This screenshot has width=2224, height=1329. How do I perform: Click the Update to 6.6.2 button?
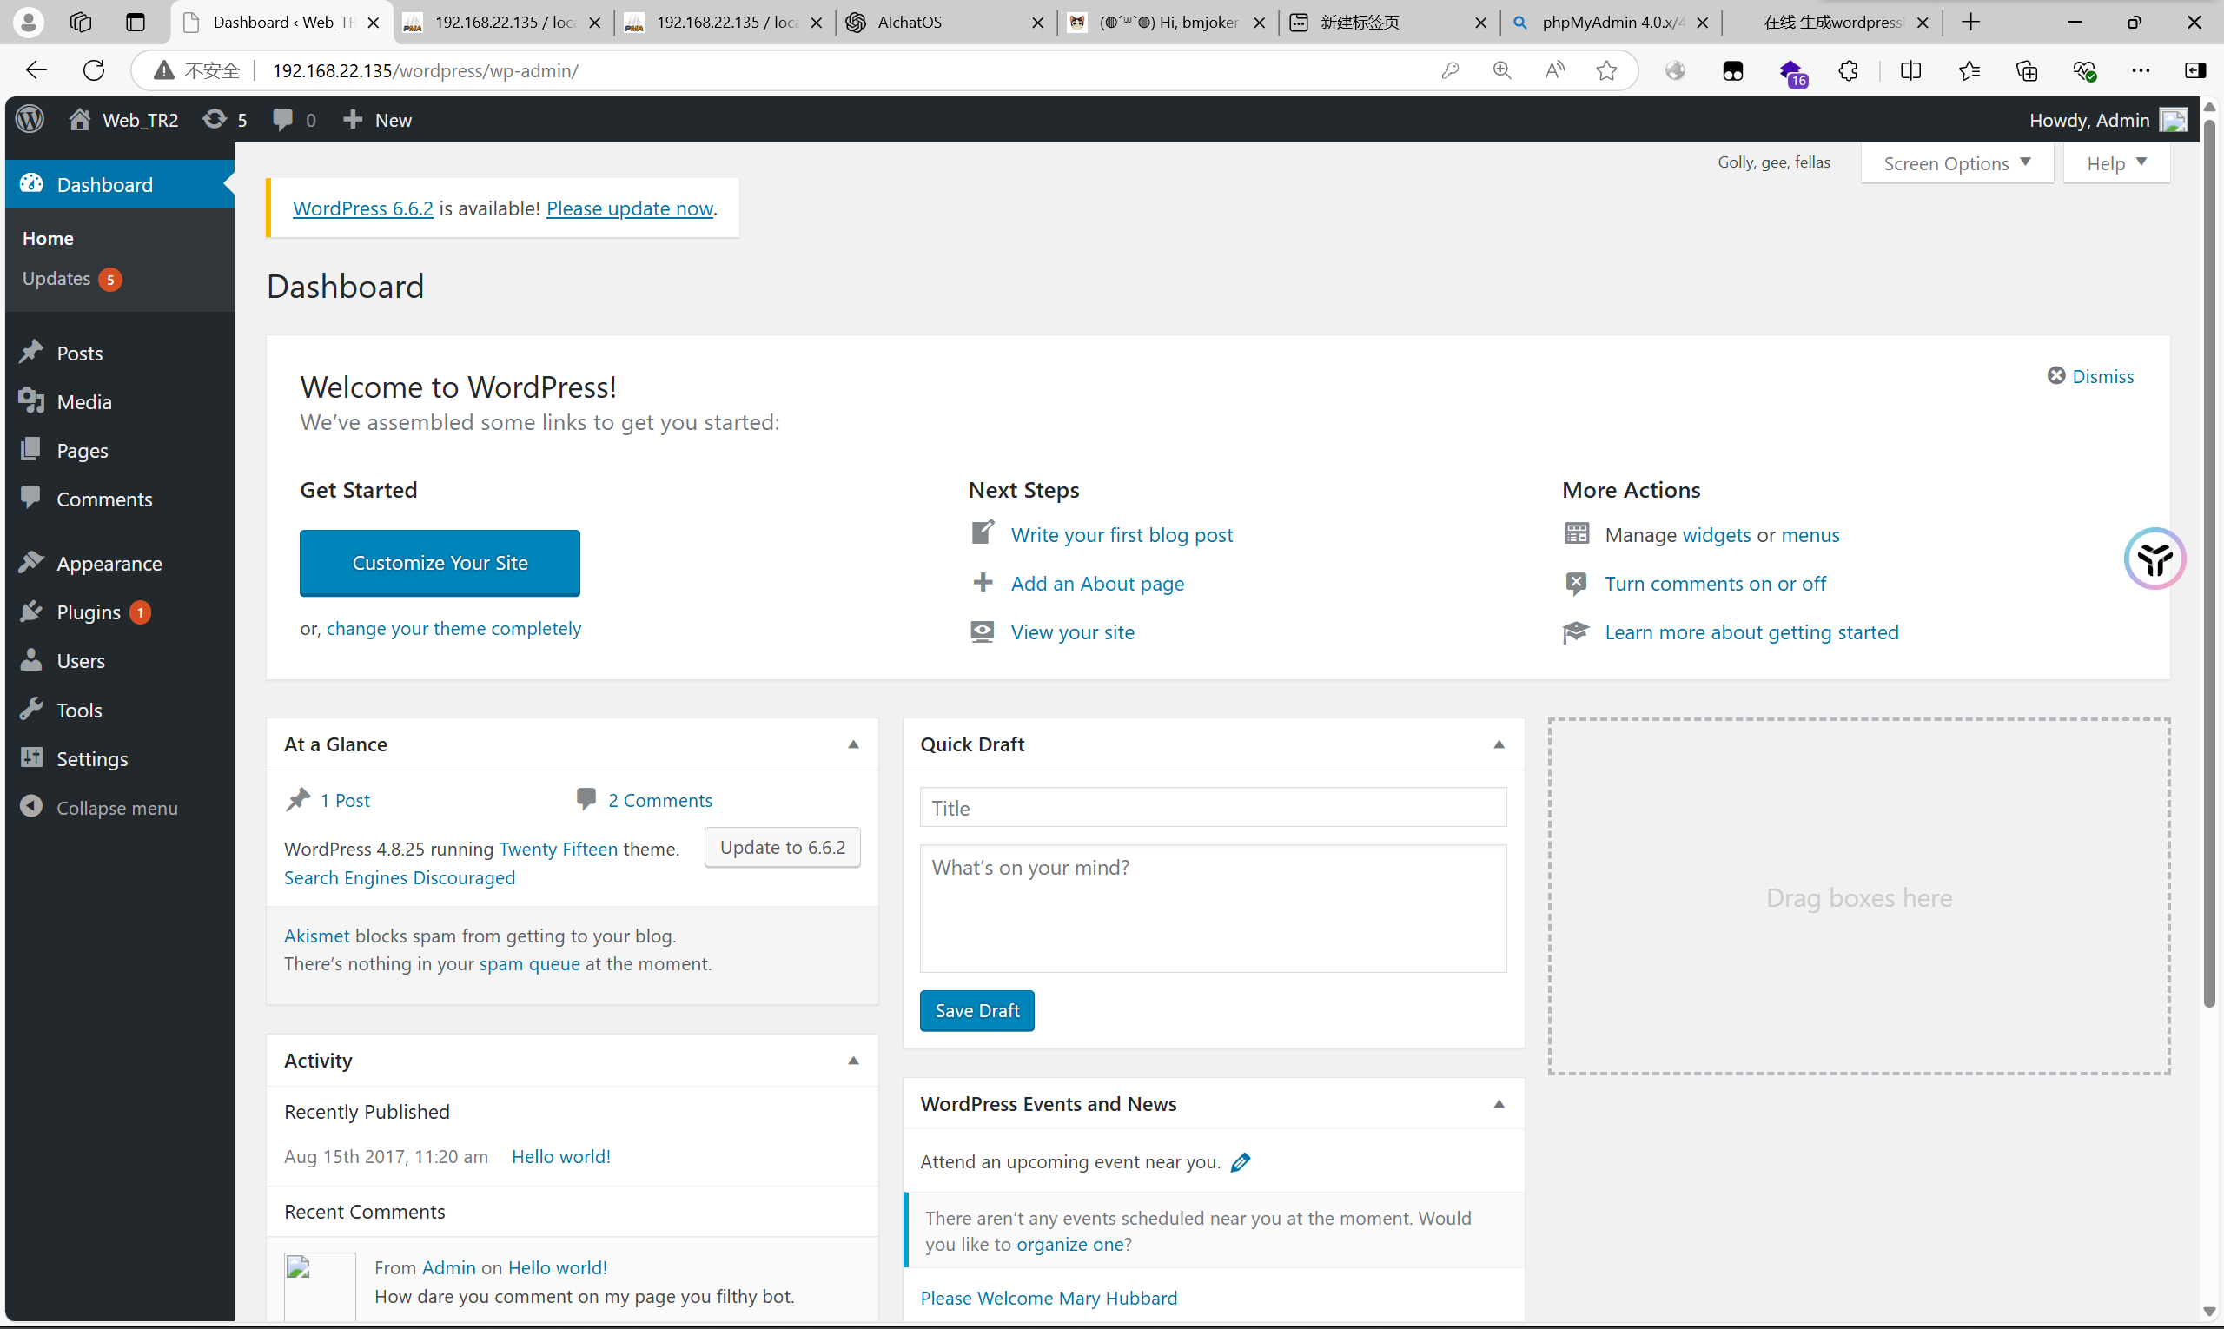[x=782, y=847]
